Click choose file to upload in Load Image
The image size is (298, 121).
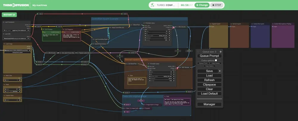pos(18,52)
